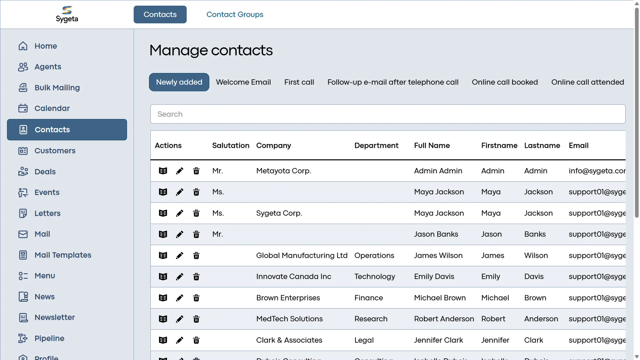Open Letters in the sidebar

(67, 213)
